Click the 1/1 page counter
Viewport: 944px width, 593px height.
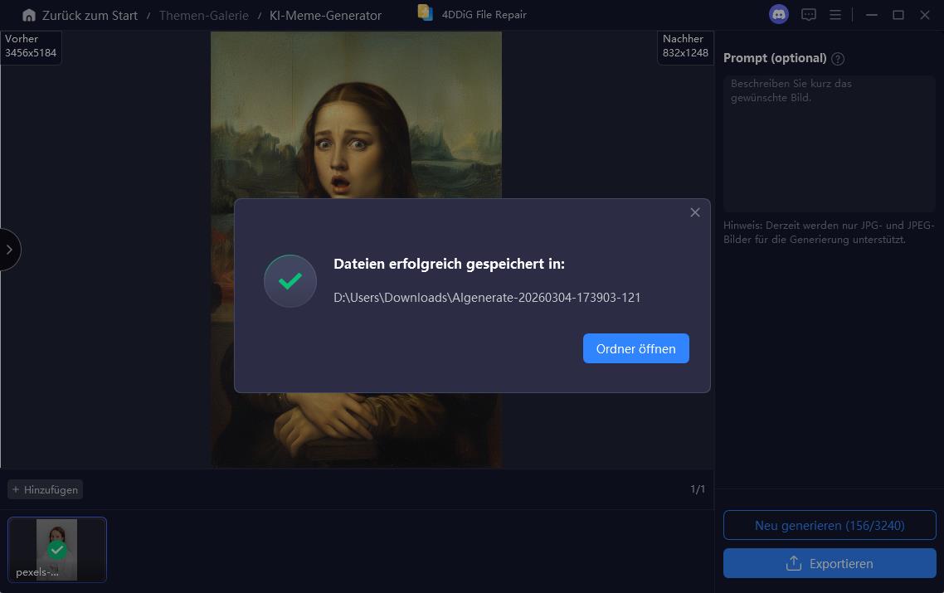pyautogui.click(x=698, y=489)
